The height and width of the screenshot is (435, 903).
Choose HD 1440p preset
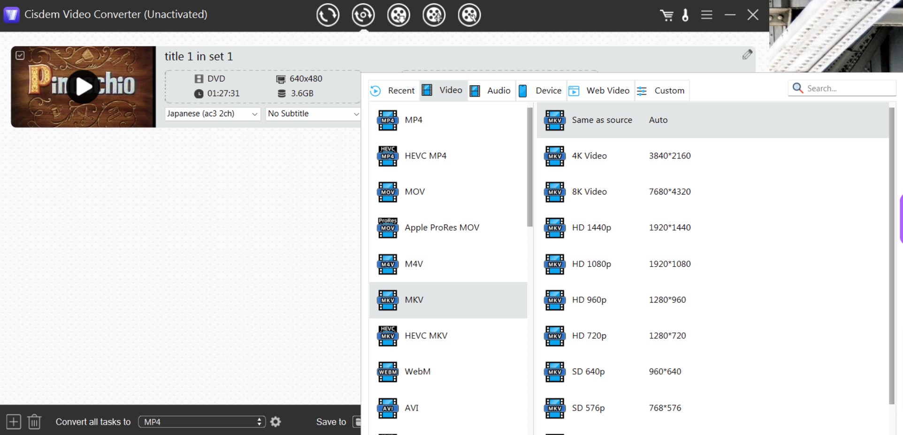(x=712, y=228)
